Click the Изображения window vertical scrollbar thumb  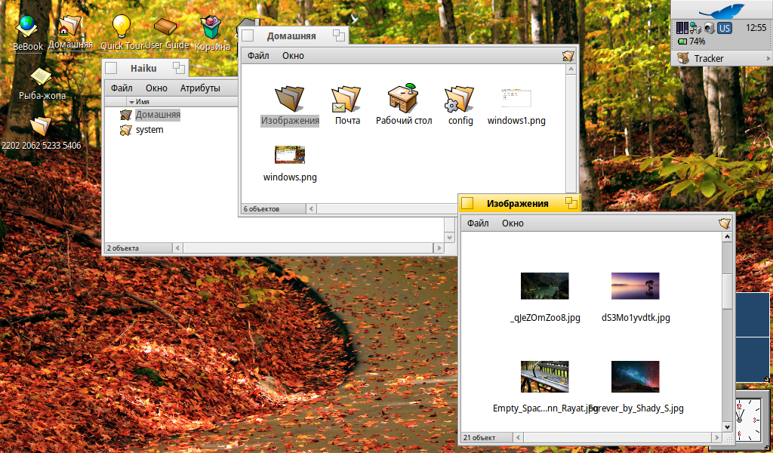(727, 291)
